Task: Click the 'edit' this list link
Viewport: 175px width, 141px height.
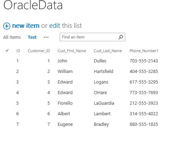Action: 55,26
